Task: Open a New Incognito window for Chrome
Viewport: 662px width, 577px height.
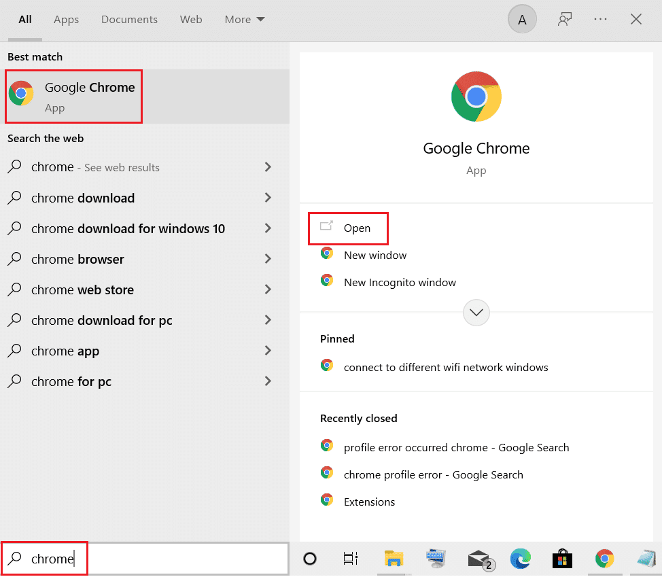Action: [x=400, y=281]
